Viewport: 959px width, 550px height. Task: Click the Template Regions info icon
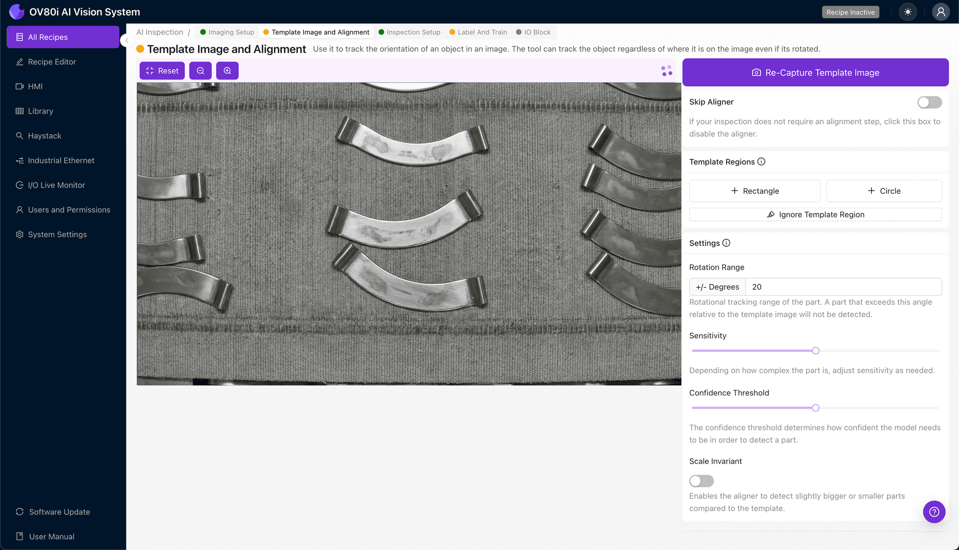761,161
